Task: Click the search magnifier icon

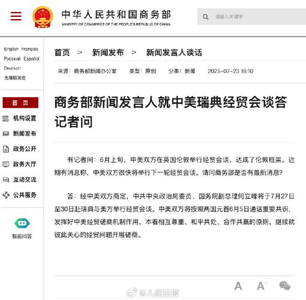Action: (x=205, y=17)
